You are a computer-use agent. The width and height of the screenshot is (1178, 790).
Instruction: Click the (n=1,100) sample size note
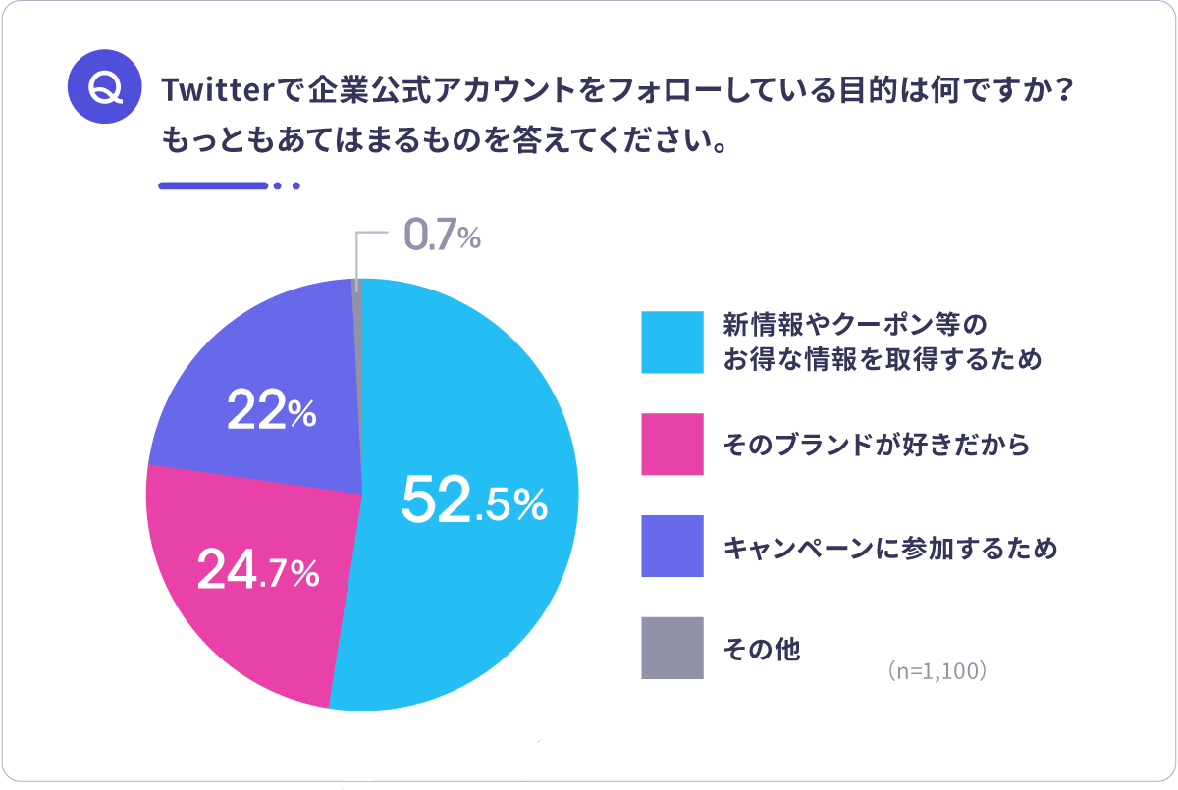coord(936,673)
